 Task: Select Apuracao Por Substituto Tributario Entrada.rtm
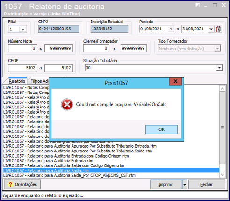click(111, 146)
